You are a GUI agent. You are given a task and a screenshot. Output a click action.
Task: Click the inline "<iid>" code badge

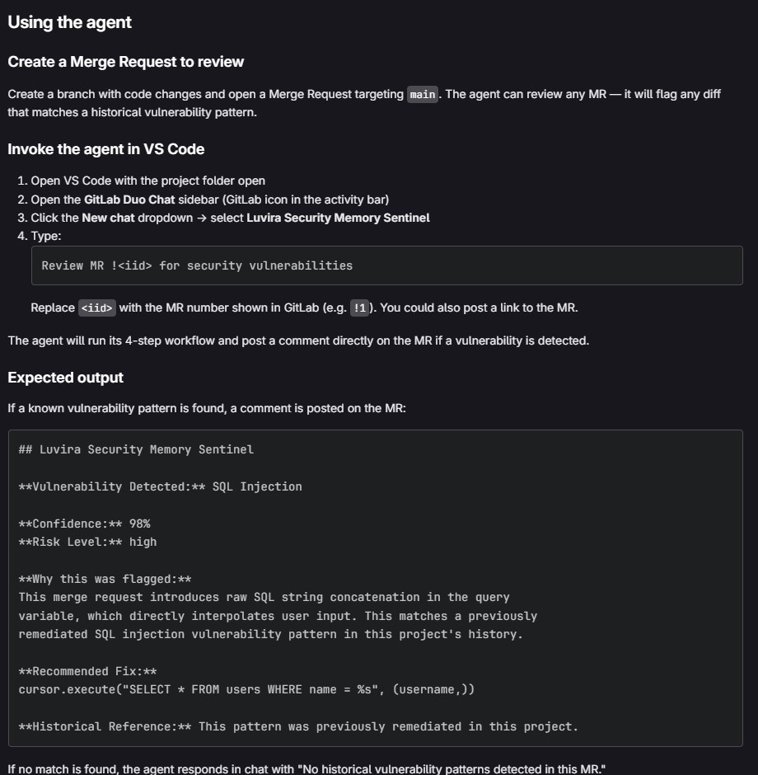point(98,308)
